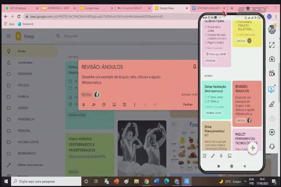
Task: Select the DIVERSOS label in the sidebar
Action: 30,74
